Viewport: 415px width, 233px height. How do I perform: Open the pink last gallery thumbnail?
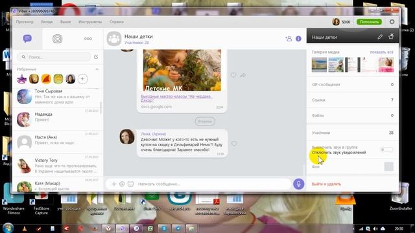point(386,65)
